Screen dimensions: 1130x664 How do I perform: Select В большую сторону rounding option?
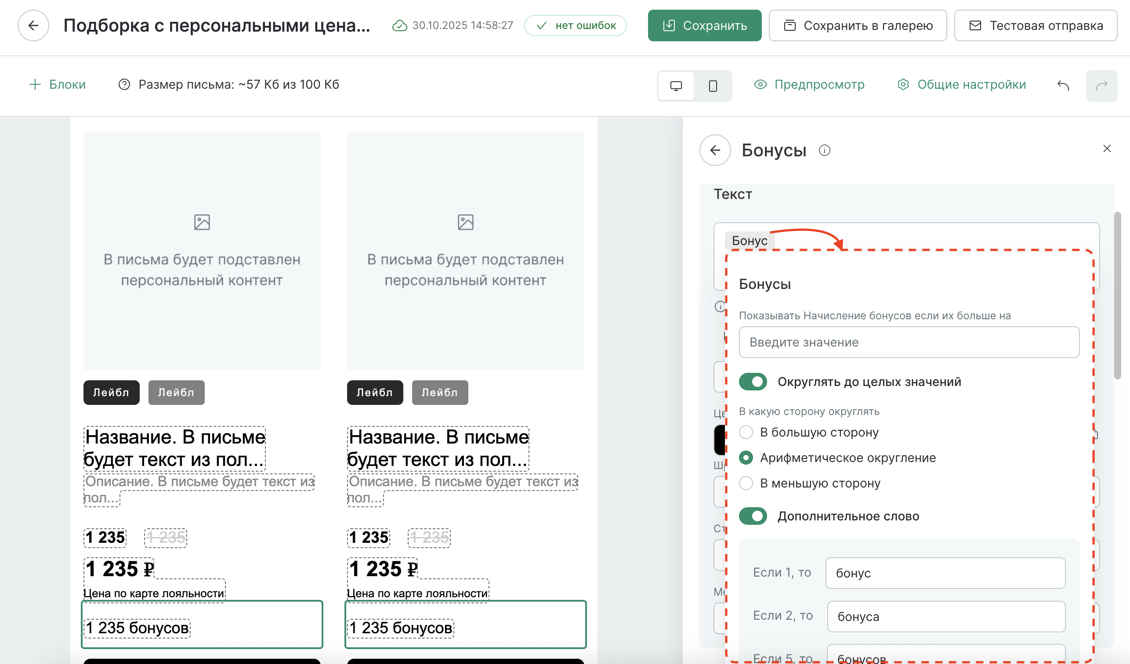pos(746,432)
